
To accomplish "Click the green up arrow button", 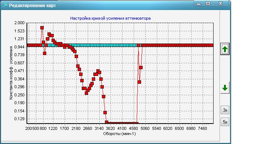I will [x=225, y=49].
